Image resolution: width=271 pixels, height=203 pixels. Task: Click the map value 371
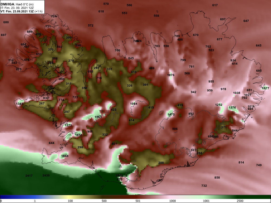224,127
